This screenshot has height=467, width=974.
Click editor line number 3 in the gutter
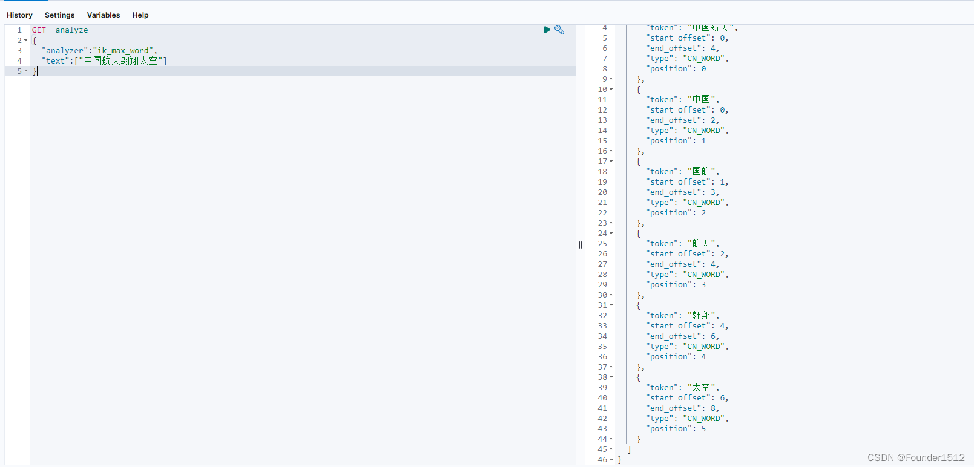coord(19,51)
